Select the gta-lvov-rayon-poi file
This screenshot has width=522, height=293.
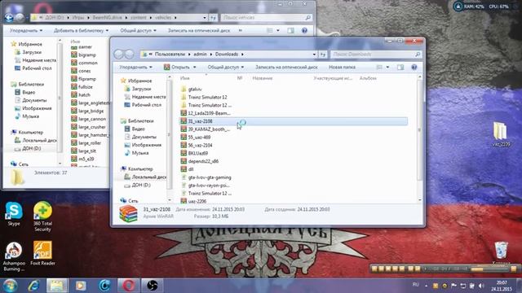coord(206,186)
